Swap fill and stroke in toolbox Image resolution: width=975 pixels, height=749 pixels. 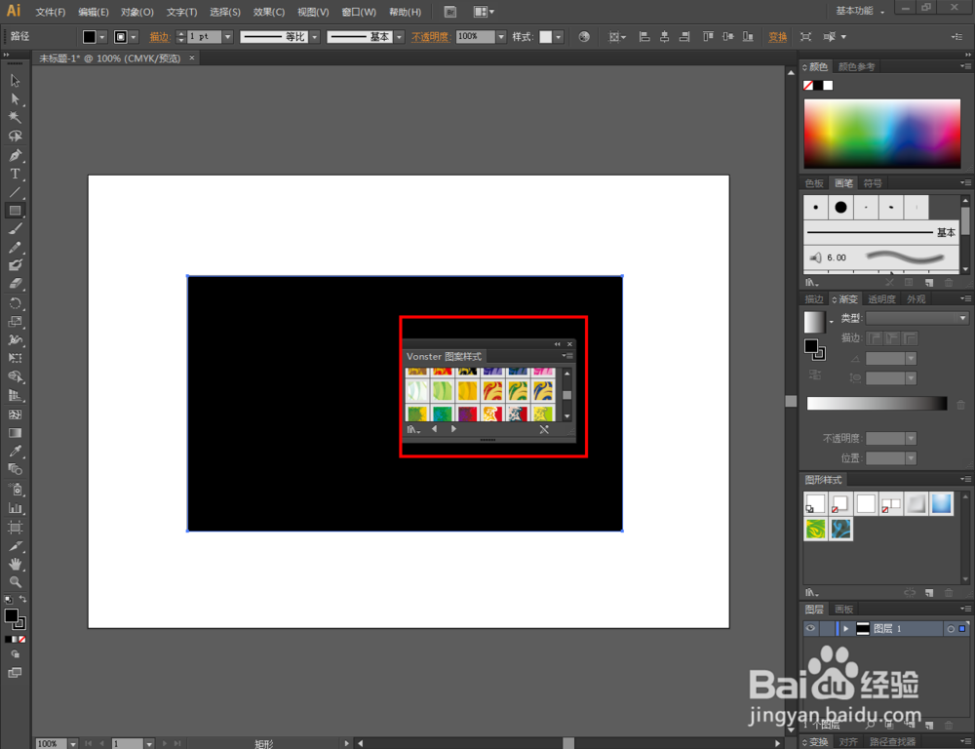[23, 599]
